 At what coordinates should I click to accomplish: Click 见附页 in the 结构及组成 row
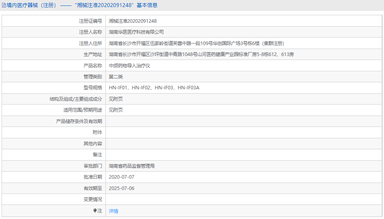click(116, 99)
